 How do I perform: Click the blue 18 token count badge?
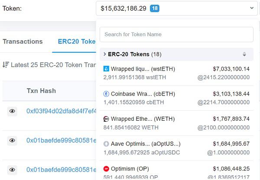(x=155, y=8)
